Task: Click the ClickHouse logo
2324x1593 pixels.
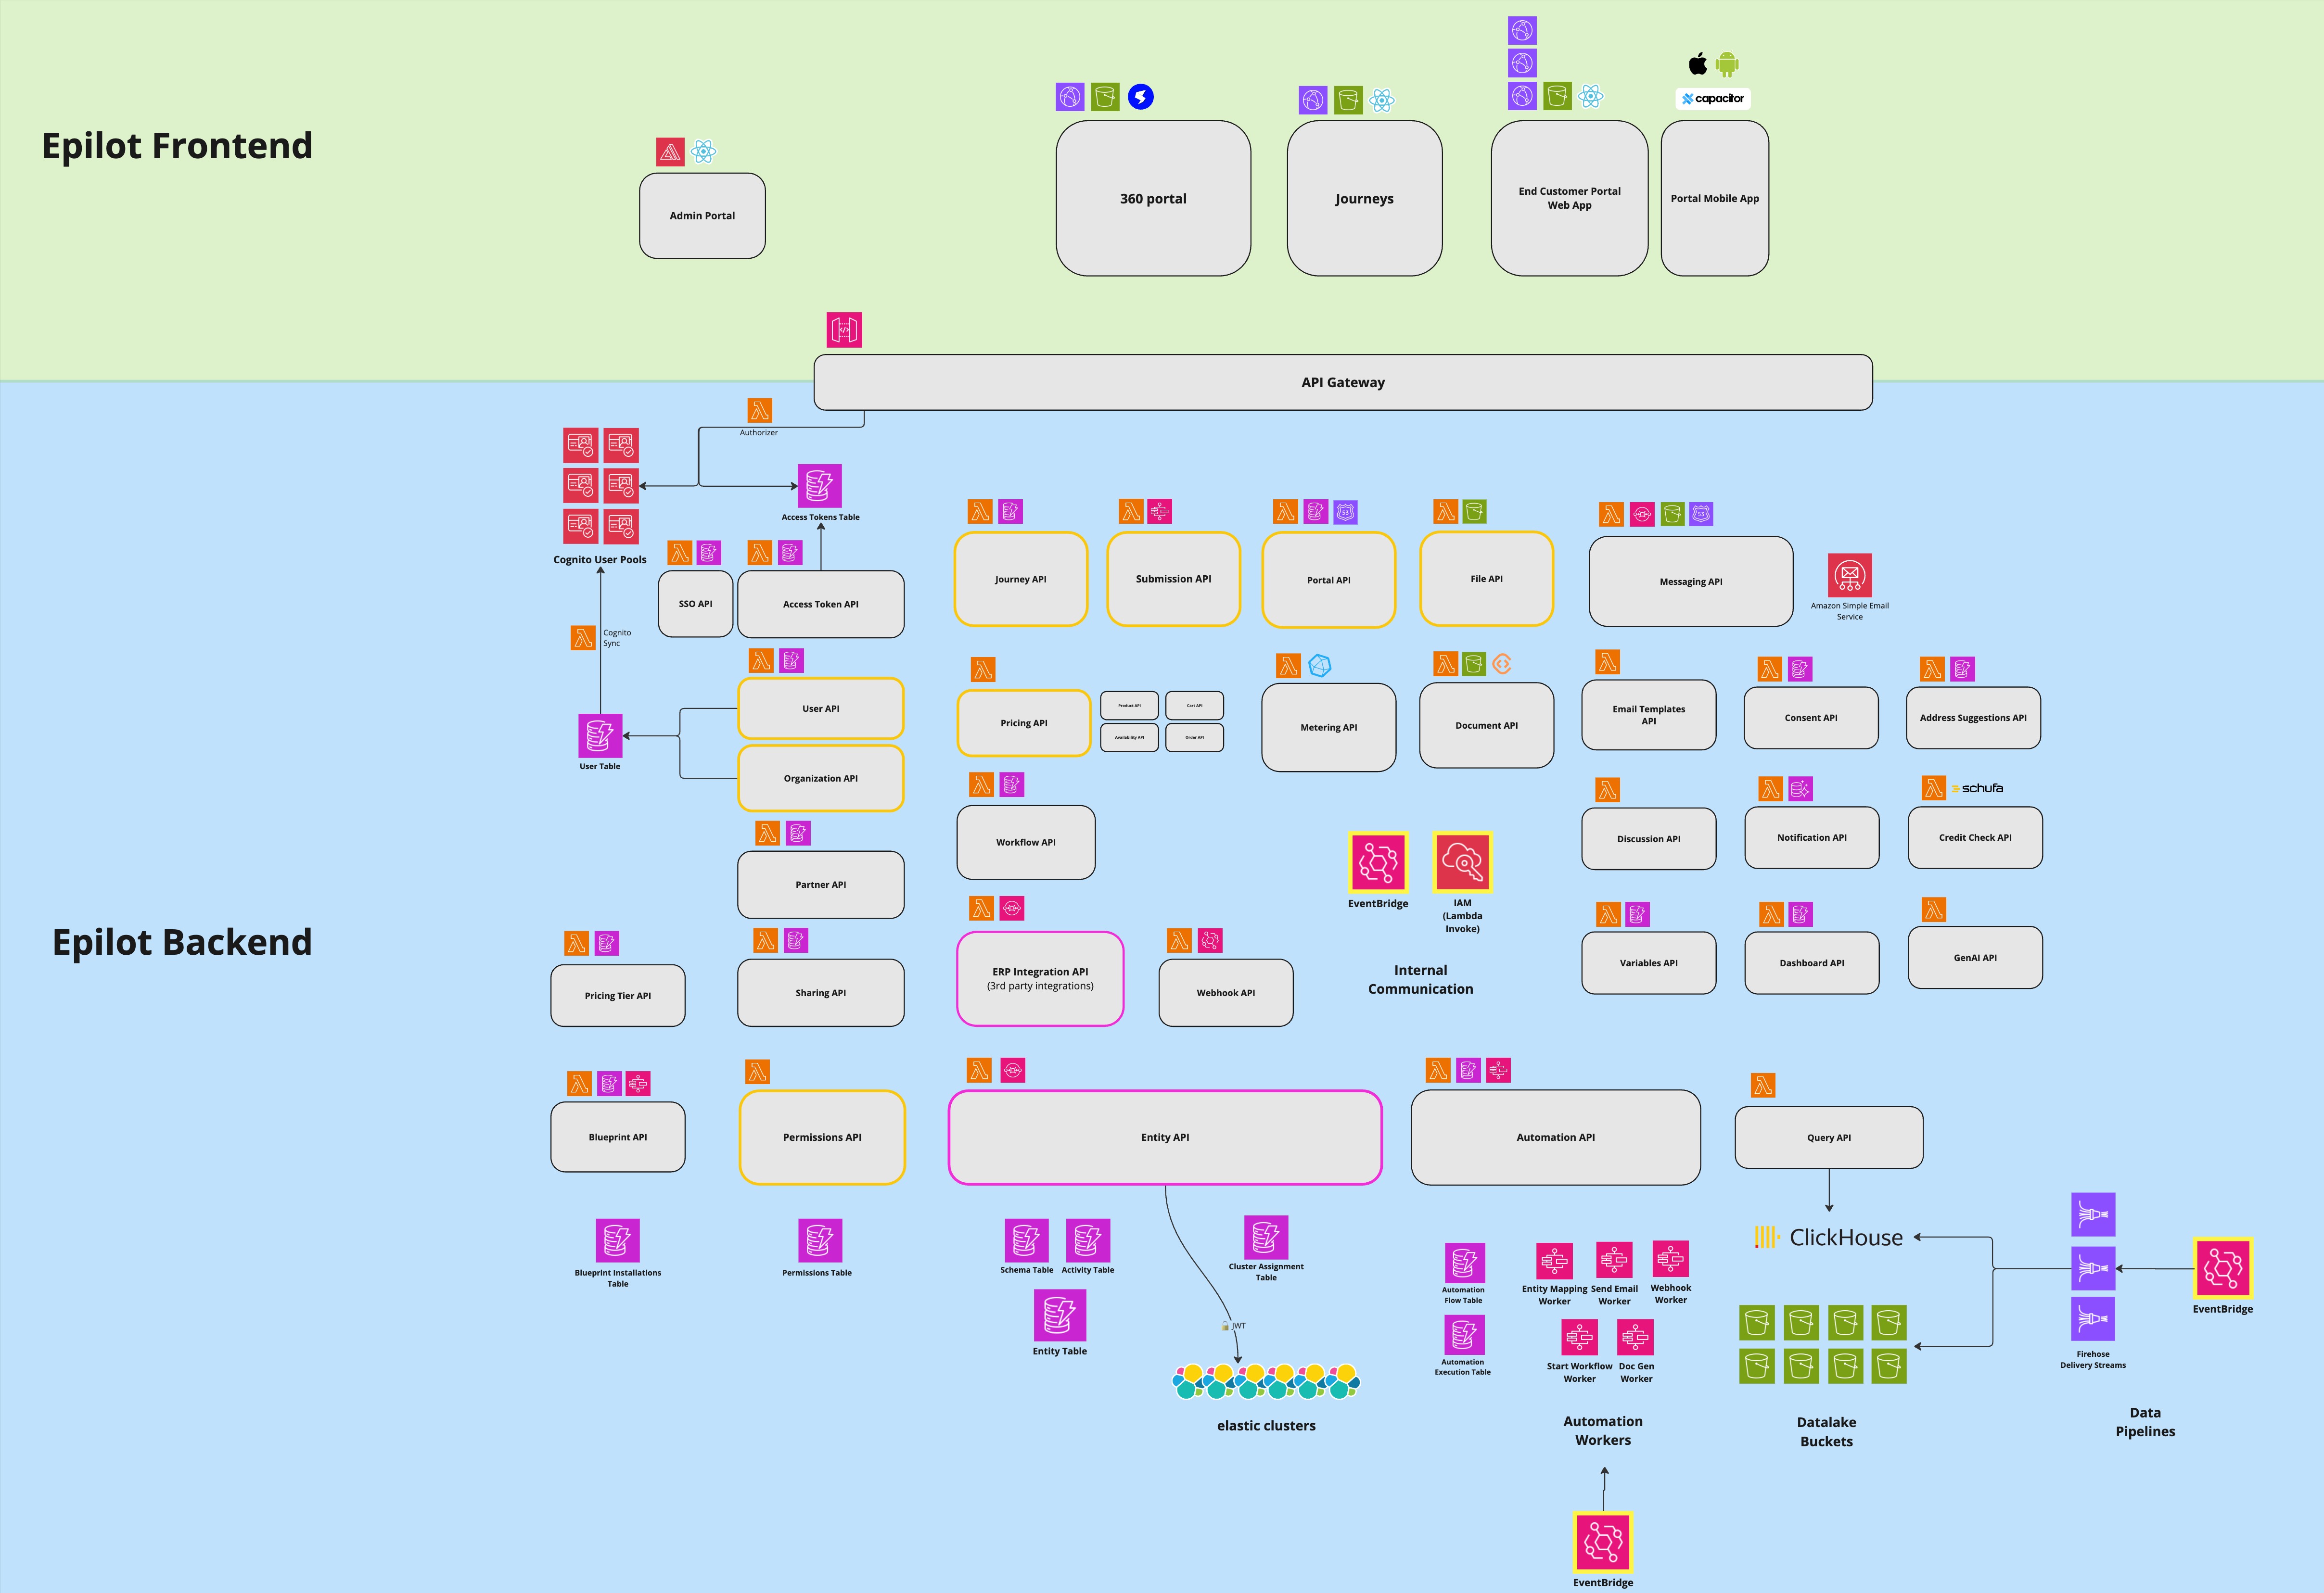Action: (x=1829, y=1237)
